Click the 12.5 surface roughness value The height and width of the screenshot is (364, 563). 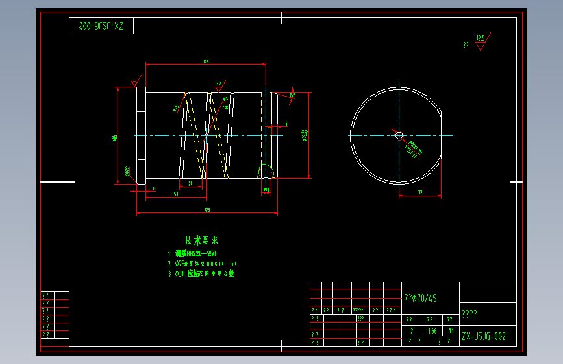[x=481, y=38]
